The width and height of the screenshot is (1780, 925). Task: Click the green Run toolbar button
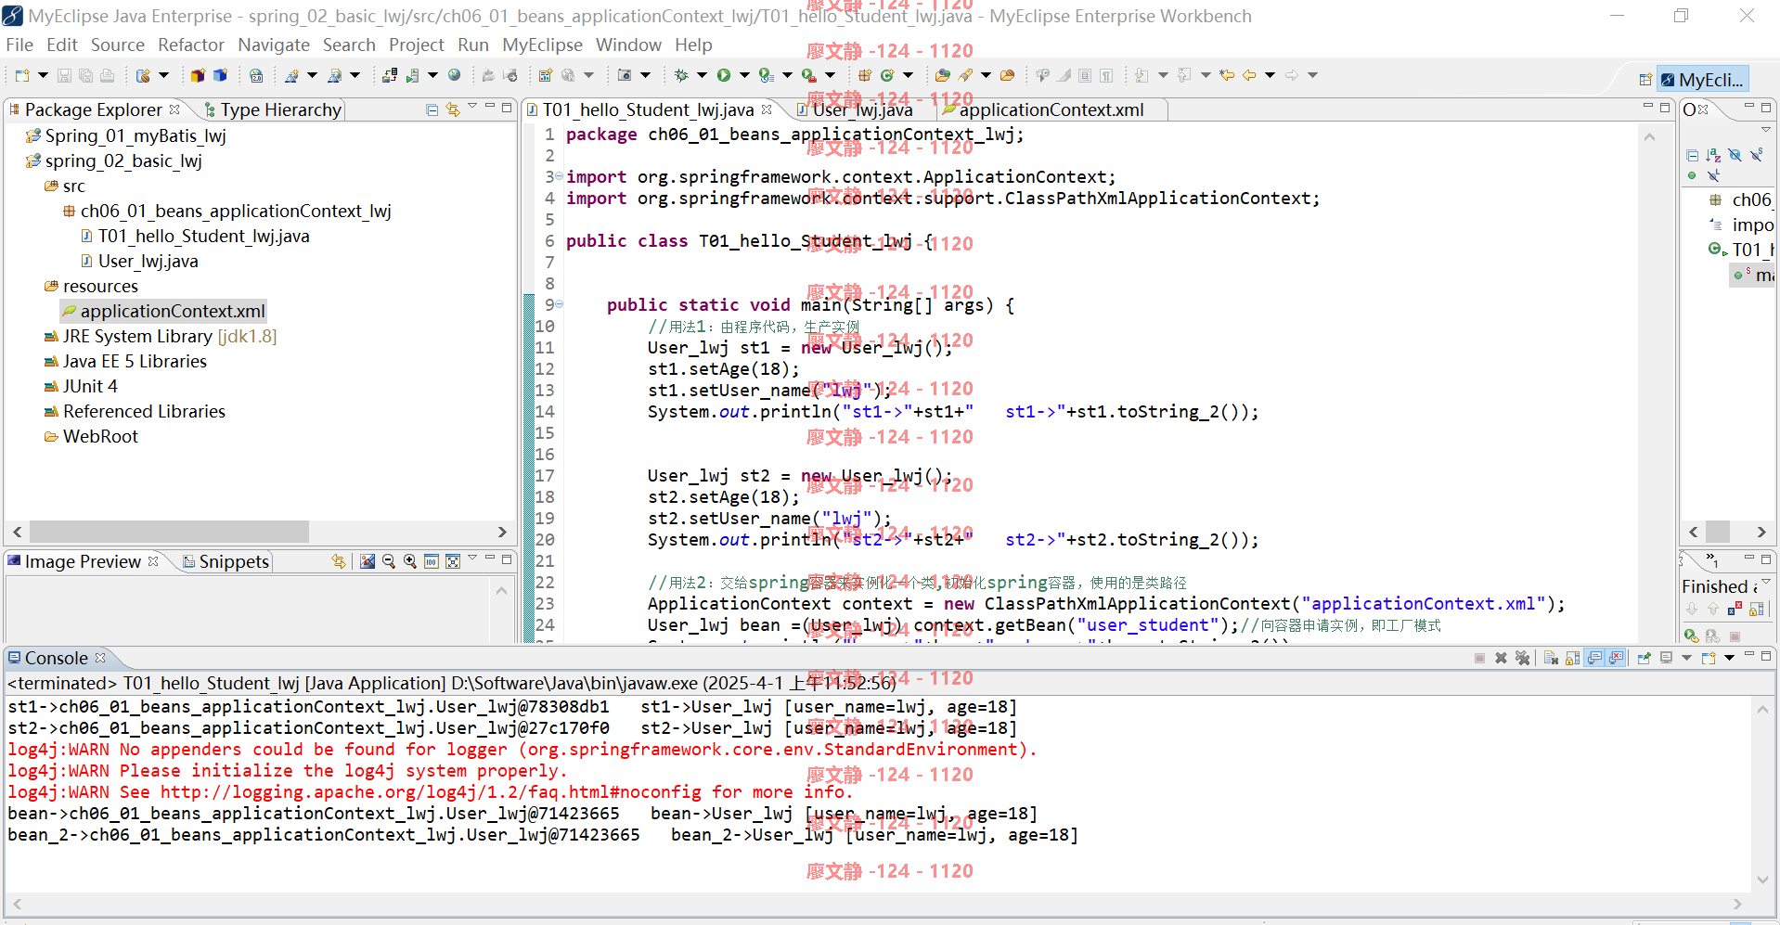tap(724, 75)
